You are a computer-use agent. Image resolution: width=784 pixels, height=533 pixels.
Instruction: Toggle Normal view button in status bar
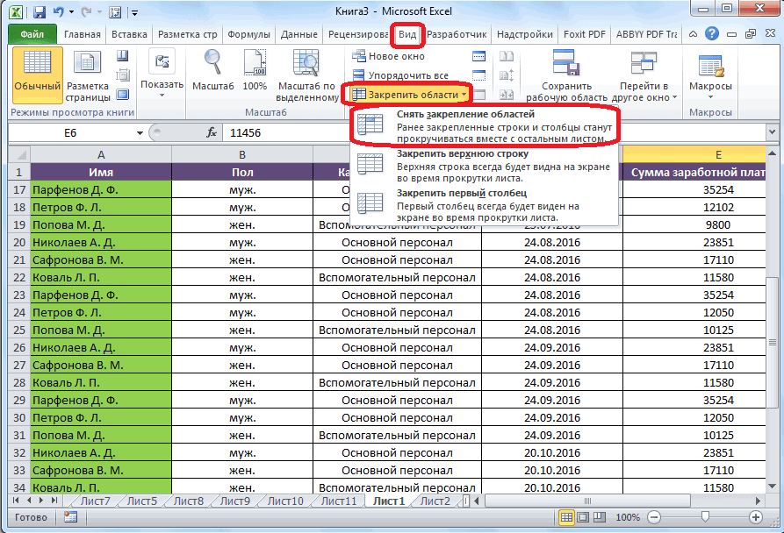[x=567, y=517]
